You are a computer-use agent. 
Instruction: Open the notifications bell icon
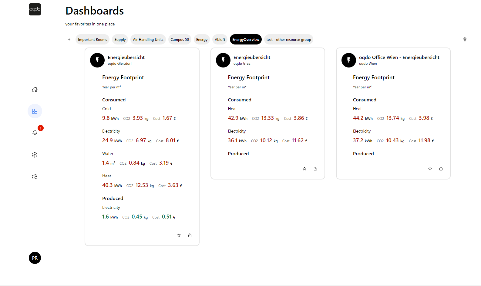pyautogui.click(x=35, y=133)
